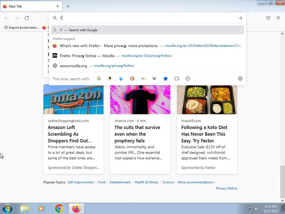Open the Self improvement topic
This screenshot has width=285, height=214.
81,182
